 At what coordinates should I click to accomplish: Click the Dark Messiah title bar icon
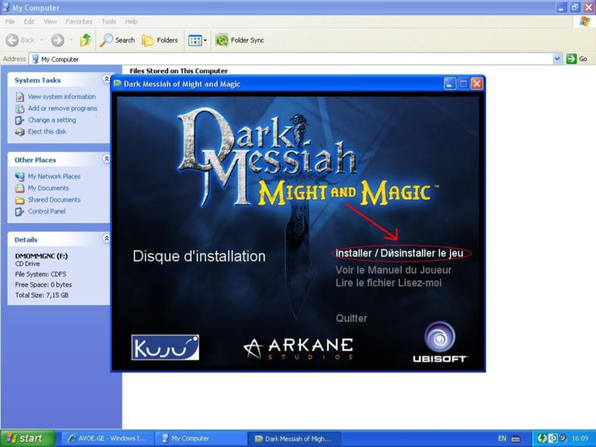coord(117,83)
